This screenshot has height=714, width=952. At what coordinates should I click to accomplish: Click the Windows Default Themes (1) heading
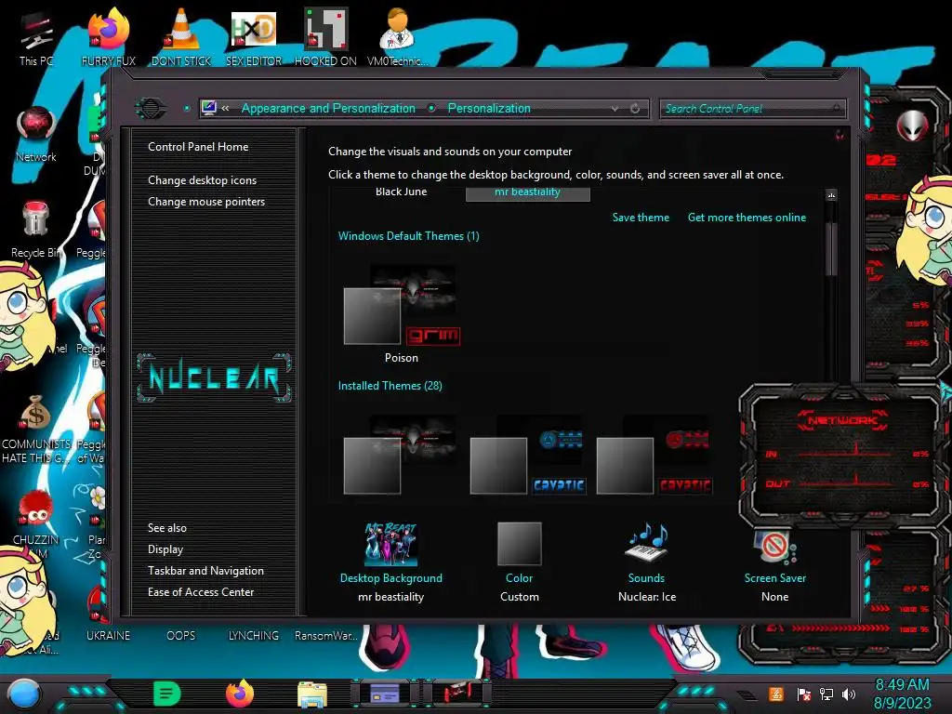coord(409,236)
